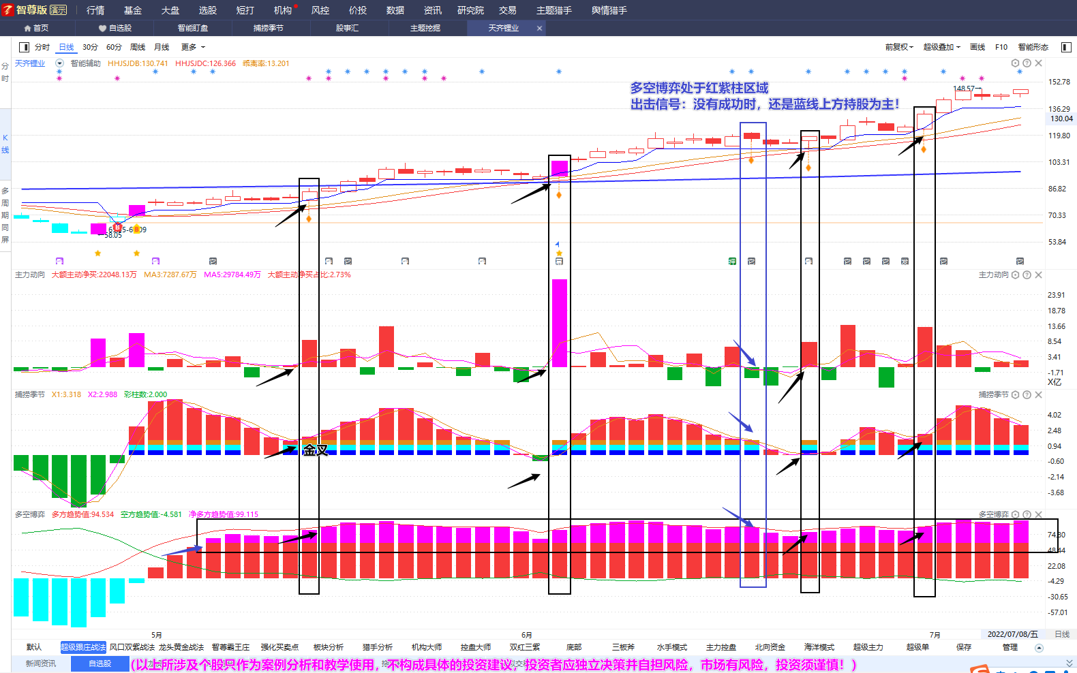The height and width of the screenshot is (673, 1077).
Task: Open the 行情 menu
Action: pyautogui.click(x=95, y=10)
